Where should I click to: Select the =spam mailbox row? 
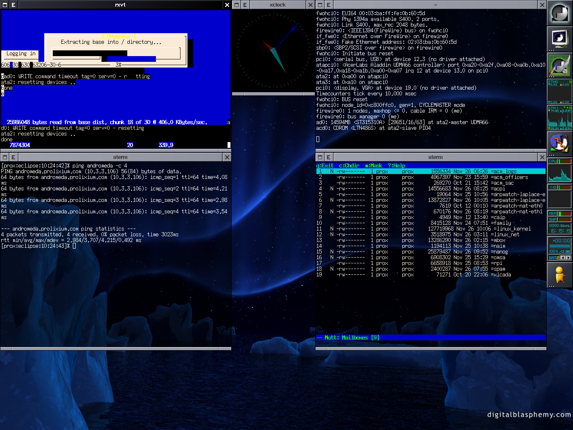point(431,269)
